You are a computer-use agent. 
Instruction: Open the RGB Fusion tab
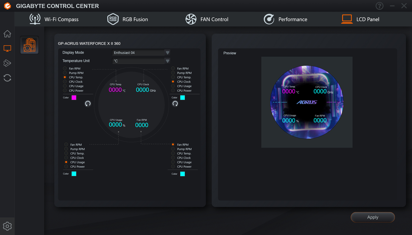point(127,19)
